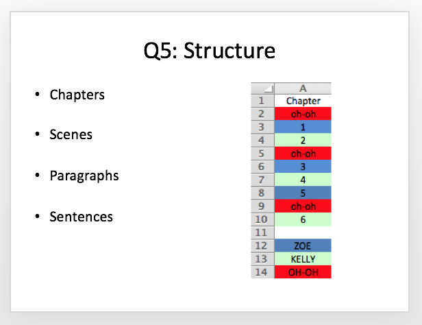Select row header 8

[262, 193]
